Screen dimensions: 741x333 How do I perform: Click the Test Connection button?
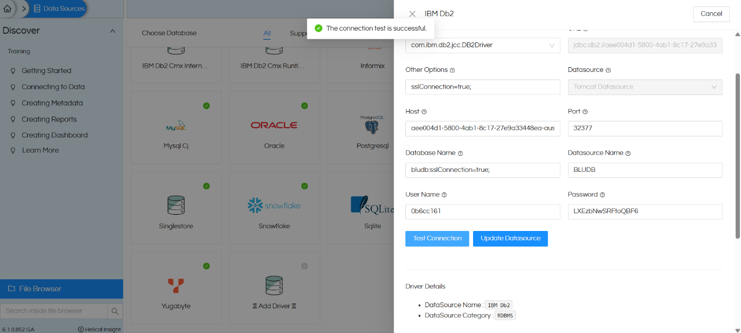click(437, 238)
